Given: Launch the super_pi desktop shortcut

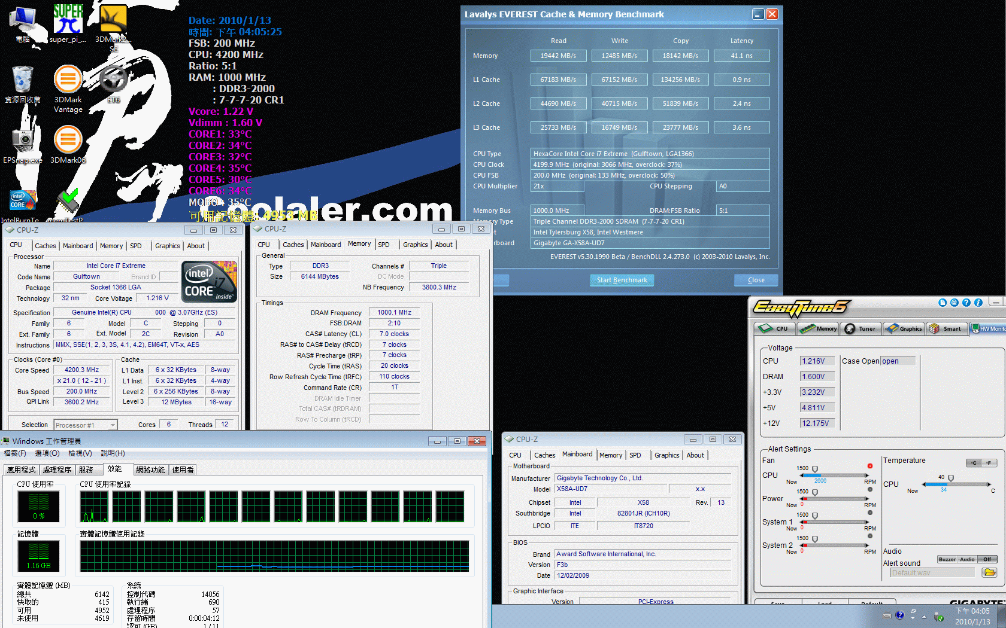Looking at the screenshot, I should [68, 24].
